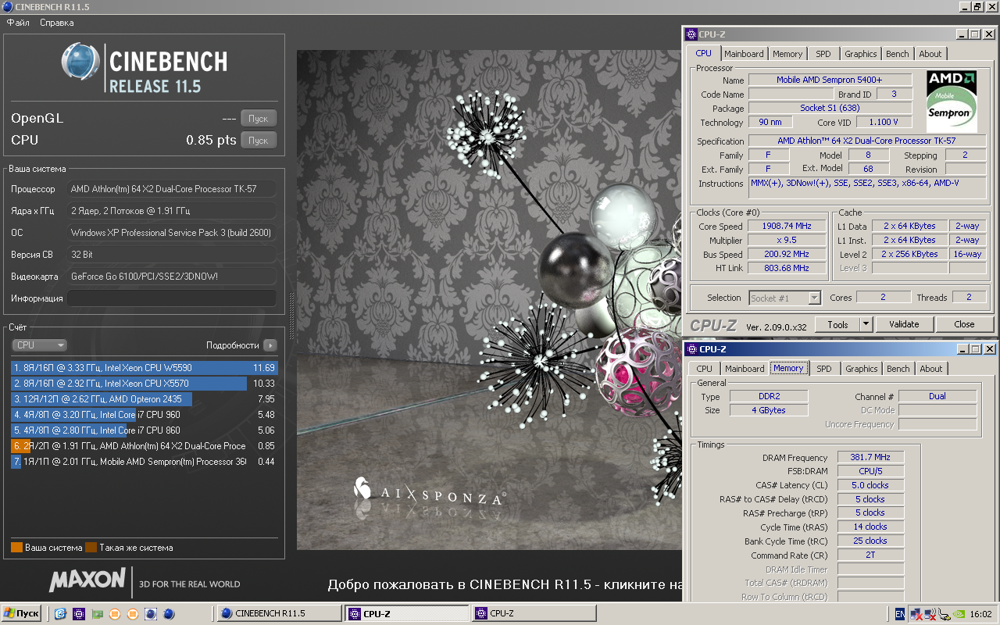Click the Safely Remove Hardware tray icon
1000x625 pixels.
945,615
